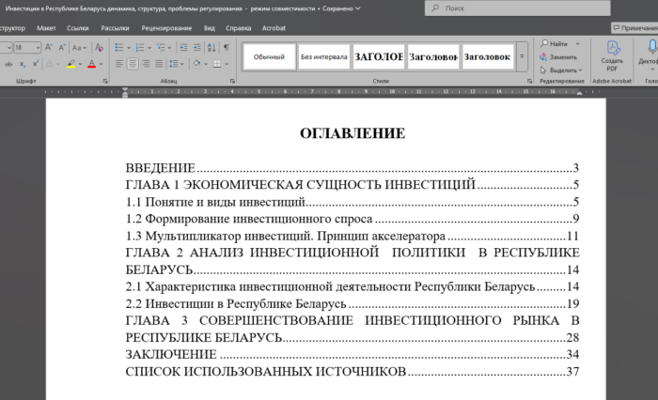Toggle strikethrough formatting

(x=8, y=64)
